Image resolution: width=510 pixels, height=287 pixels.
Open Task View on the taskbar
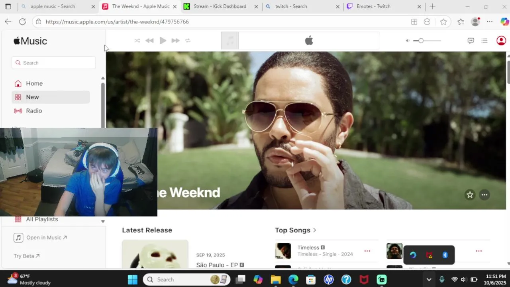pos(240,279)
